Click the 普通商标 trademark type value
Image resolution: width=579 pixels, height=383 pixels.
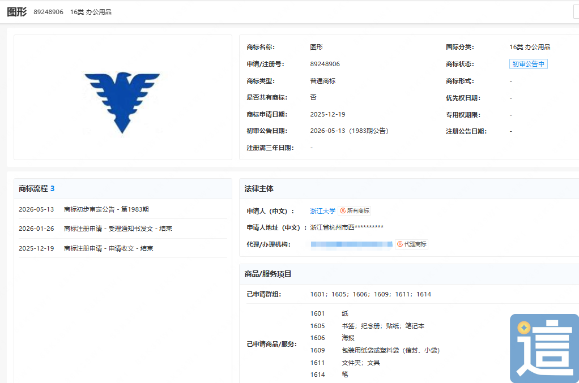[322, 81]
